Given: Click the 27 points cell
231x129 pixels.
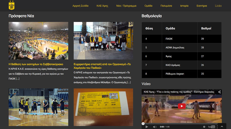Looking at the screenshot, I should click(x=209, y=56).
